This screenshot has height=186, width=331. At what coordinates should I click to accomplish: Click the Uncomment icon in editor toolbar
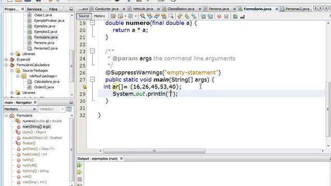tap(243, 16)
